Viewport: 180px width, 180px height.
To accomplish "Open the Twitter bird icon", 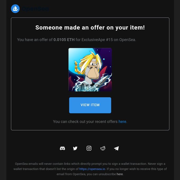I will pyautogui.click(x=75, y=148).
